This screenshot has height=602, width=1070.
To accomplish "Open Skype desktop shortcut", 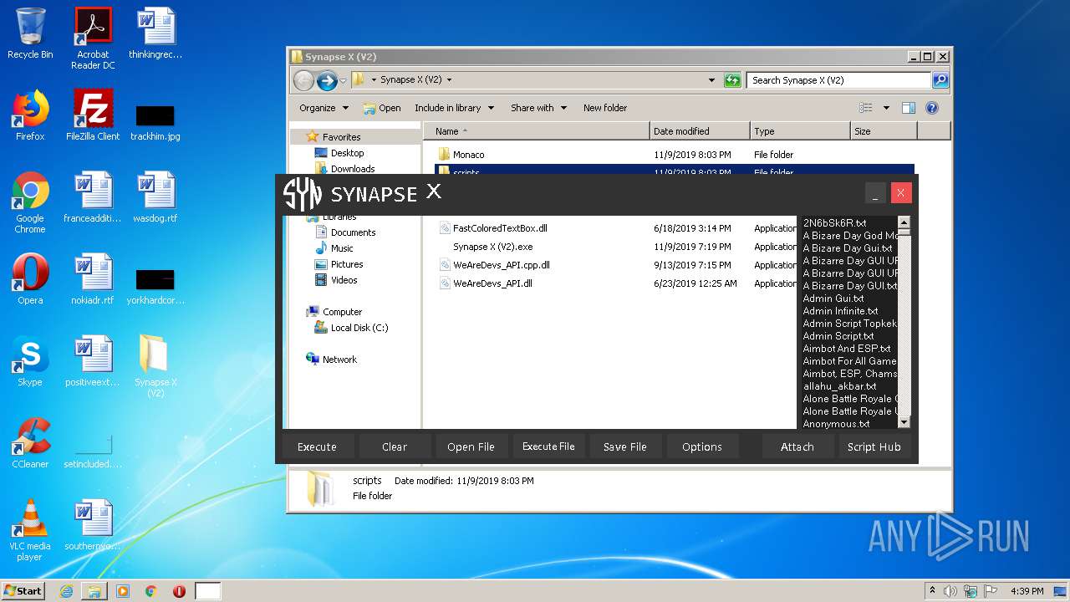I will coord(30,361).
